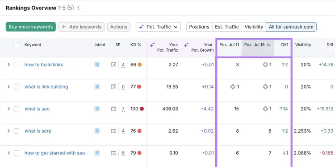Click the featured snippet icon in Jul 18 for 'what is seo'
This screenshot has height=167, width=335.
click(x=265, y=109)
